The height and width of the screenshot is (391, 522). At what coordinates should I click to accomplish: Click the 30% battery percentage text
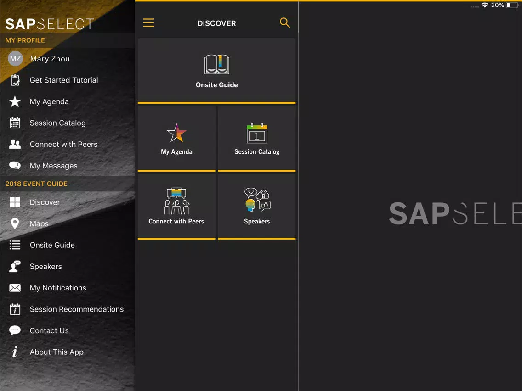(x=497, y=5)
